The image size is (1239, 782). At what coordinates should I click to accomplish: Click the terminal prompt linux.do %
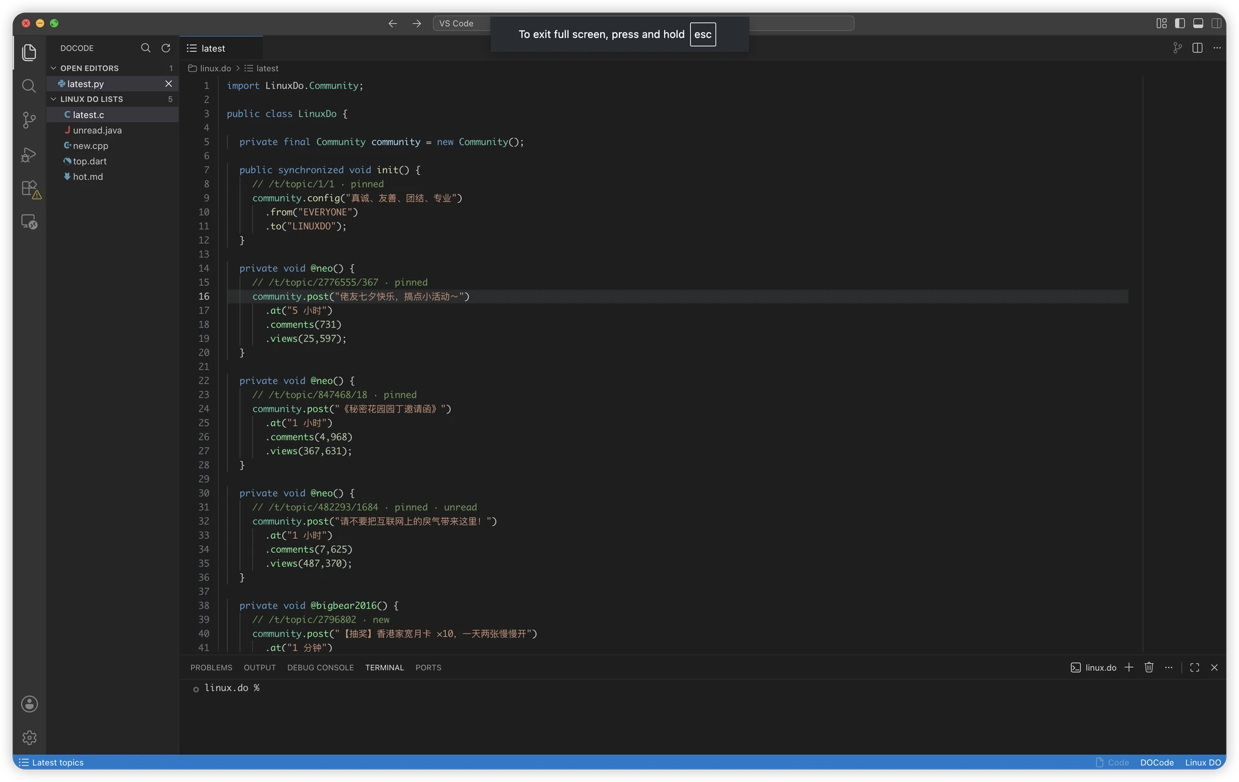click(232, 688)
